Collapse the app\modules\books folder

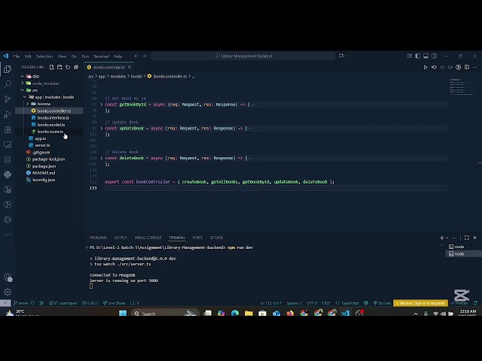pyautogui.click(x=25, y=97)
